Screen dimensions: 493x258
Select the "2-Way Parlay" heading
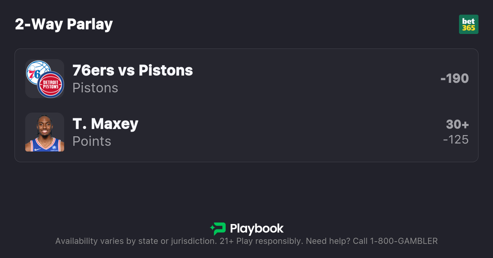pos(64,24)
